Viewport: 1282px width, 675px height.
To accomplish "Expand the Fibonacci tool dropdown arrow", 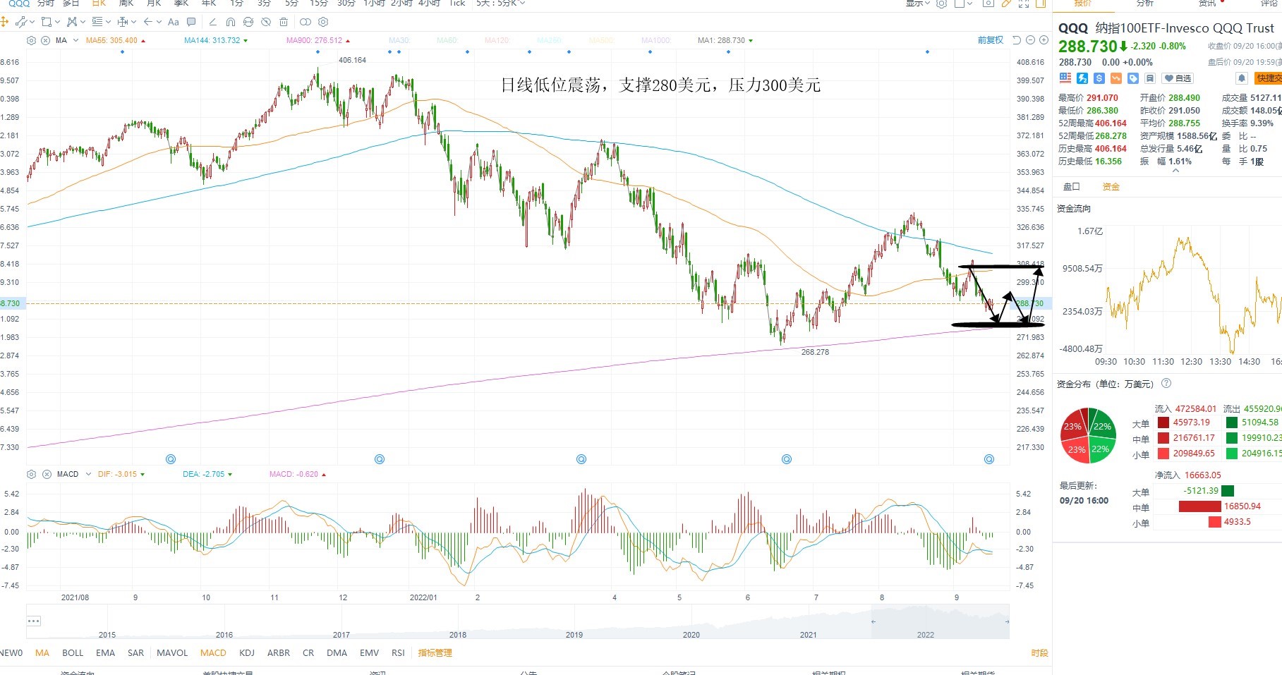I will [x=108, y=22].
